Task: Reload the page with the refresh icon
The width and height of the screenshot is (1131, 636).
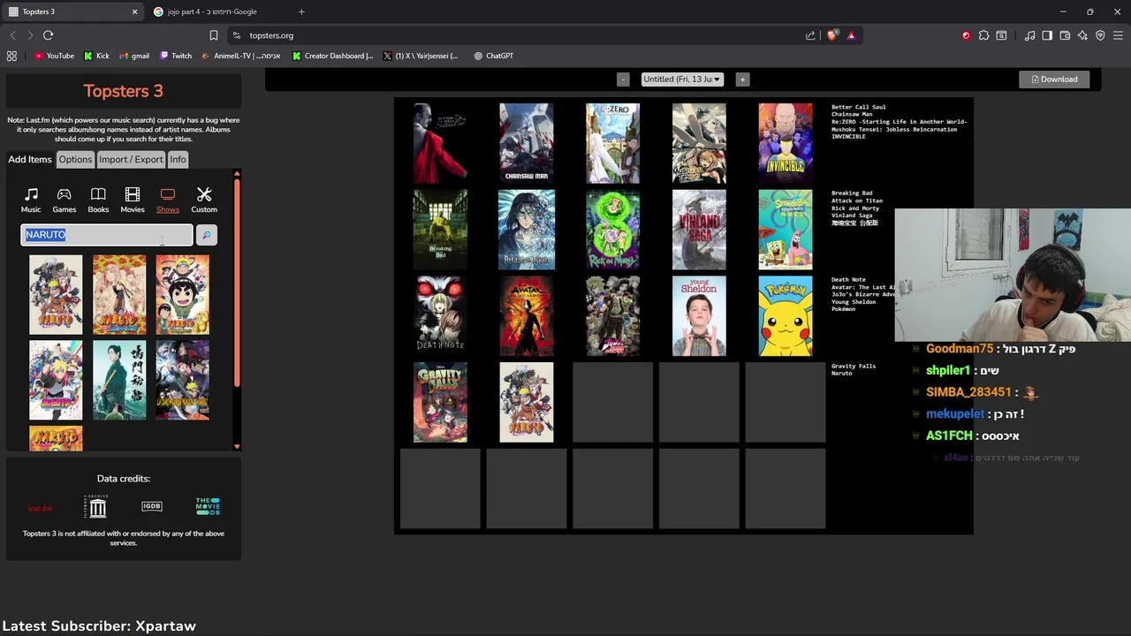Action: click(48, 35)
